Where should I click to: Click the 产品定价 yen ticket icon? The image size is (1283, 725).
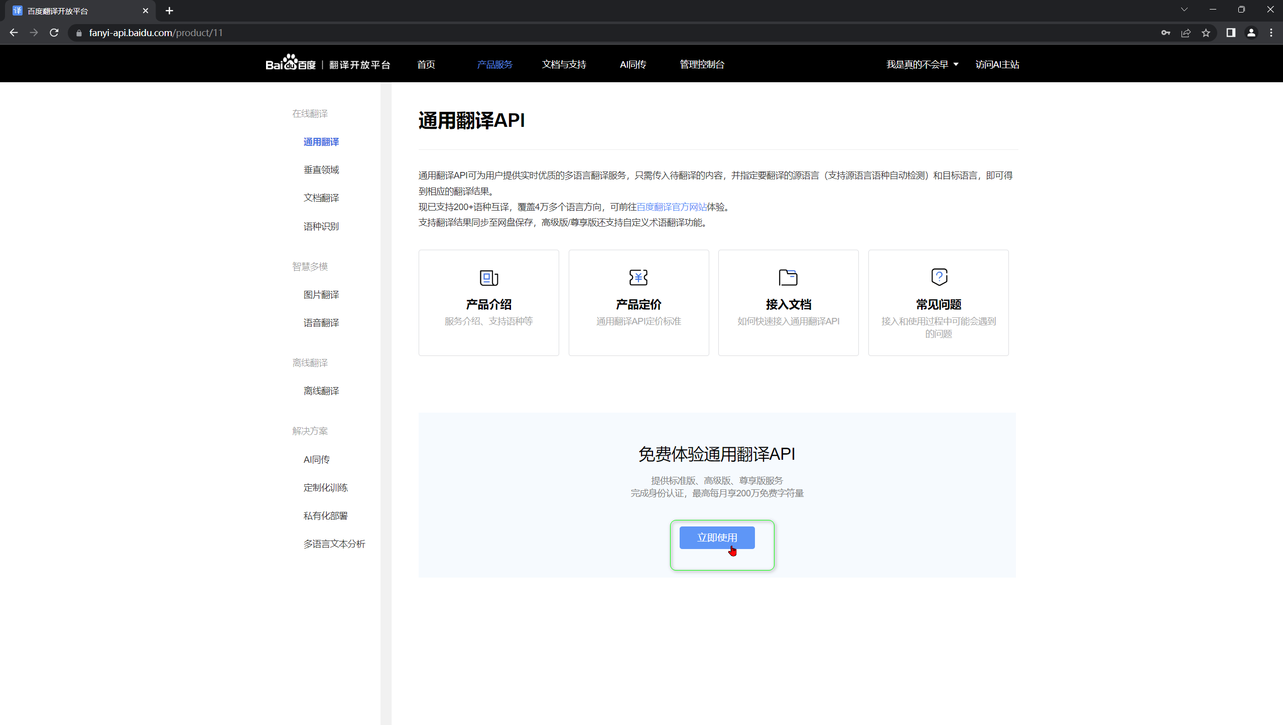[x=638, y=277]
